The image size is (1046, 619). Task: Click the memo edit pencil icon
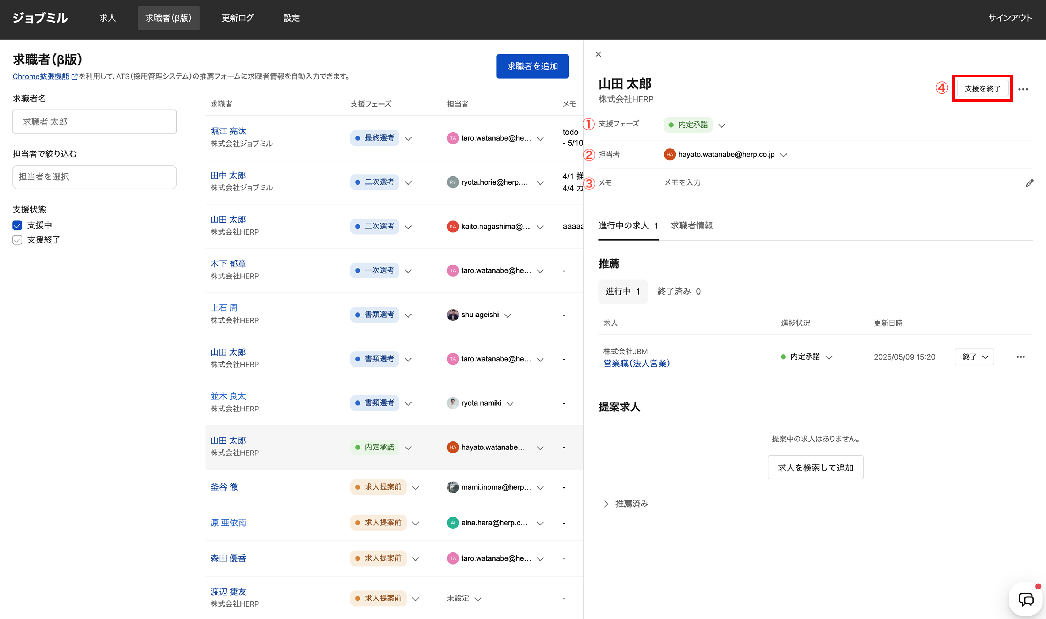[x=1029, y=183]
